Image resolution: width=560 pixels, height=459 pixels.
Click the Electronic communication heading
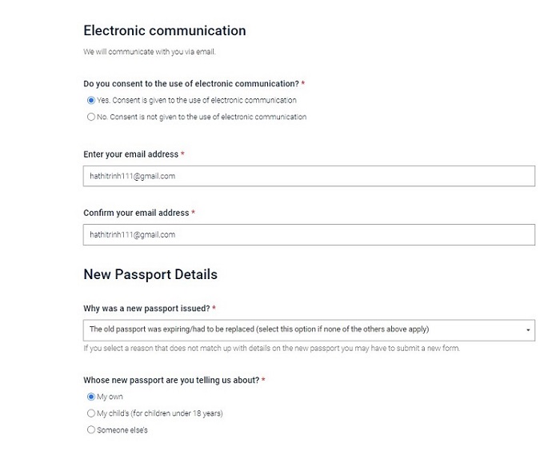(164, 31)
